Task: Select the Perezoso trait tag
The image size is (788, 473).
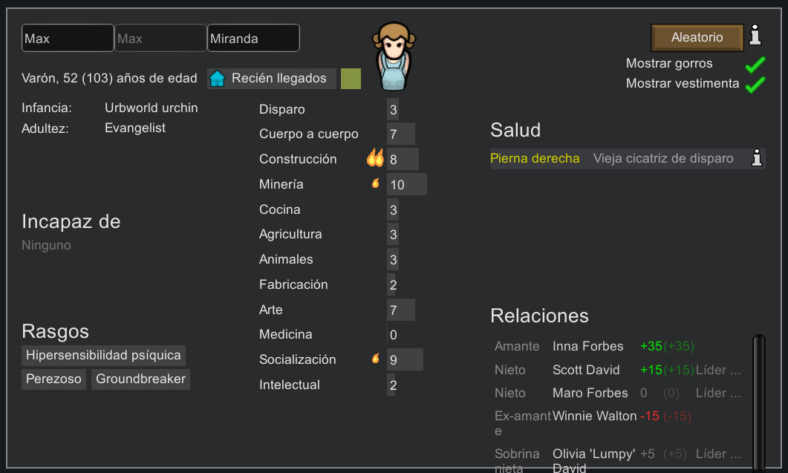Action: 53,379
